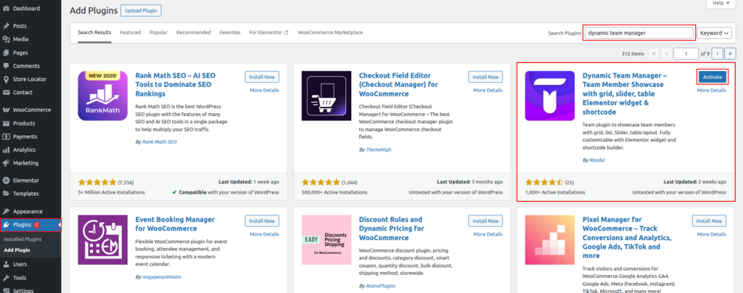Click the Upload Plugin button
This screenshot has height=293, width=743.
[141, 11]
